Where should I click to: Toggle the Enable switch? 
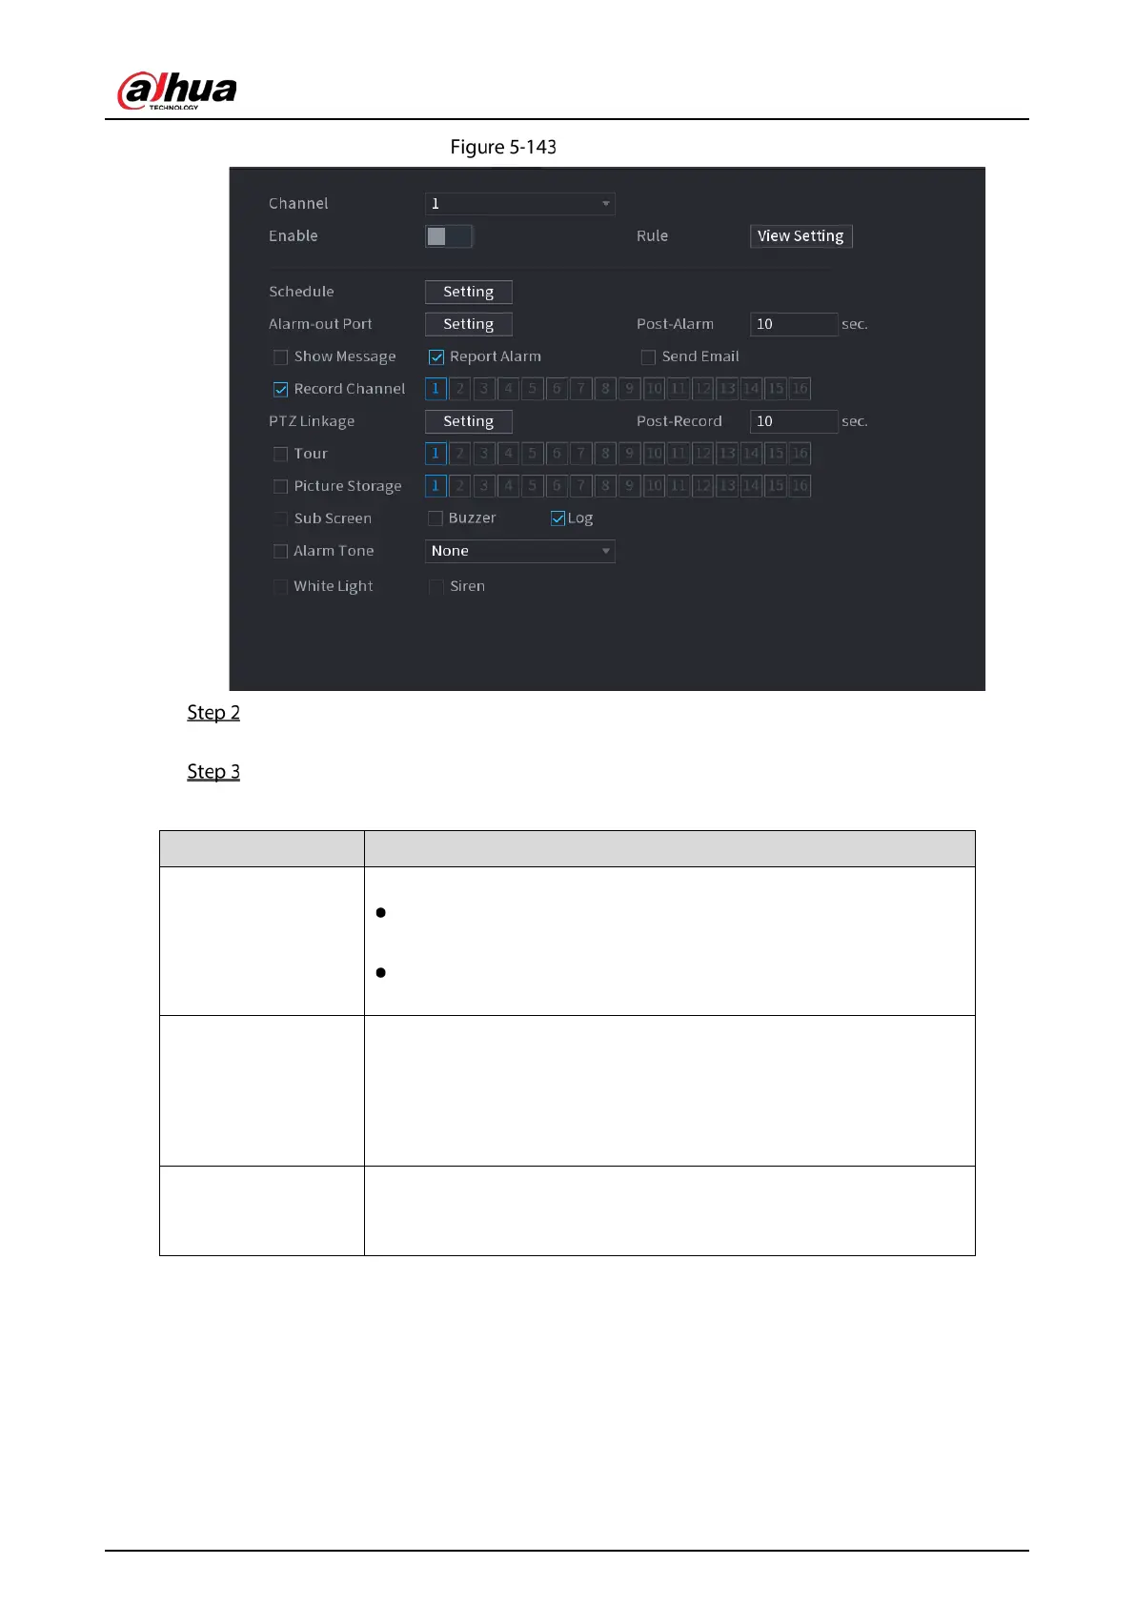coord(448,236)
